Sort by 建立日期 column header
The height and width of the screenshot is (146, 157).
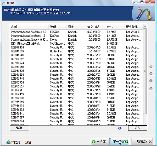(96, 27)
